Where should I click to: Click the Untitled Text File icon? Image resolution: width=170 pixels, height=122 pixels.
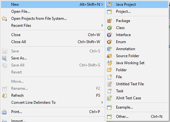point(109,84)
